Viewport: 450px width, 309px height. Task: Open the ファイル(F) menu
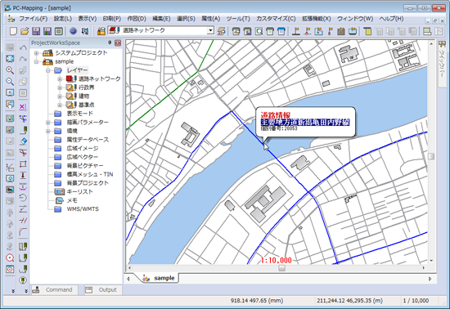[34, 19]
